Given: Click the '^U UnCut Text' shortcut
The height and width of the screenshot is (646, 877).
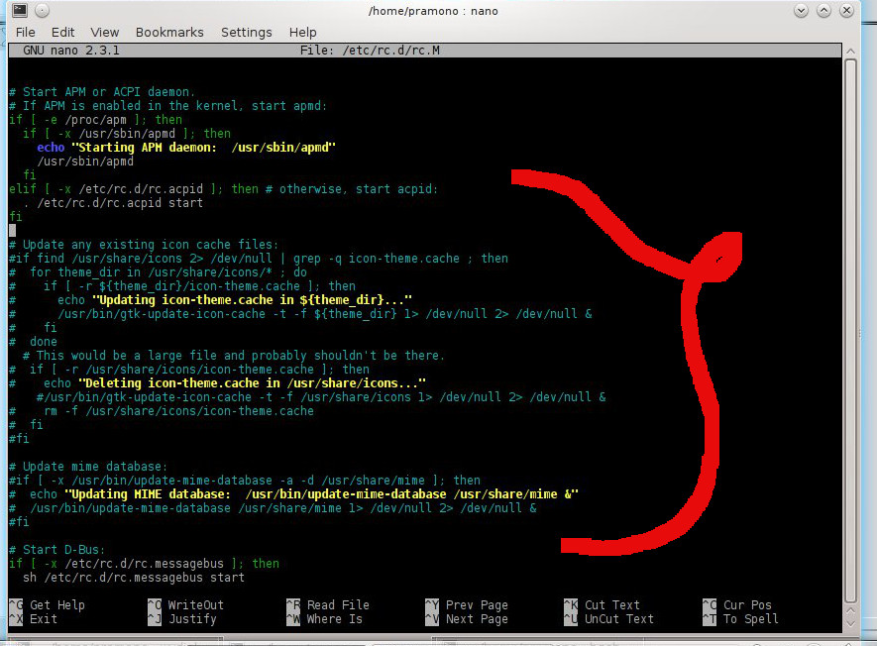Looking at the screenshot, I should (609, 619).
